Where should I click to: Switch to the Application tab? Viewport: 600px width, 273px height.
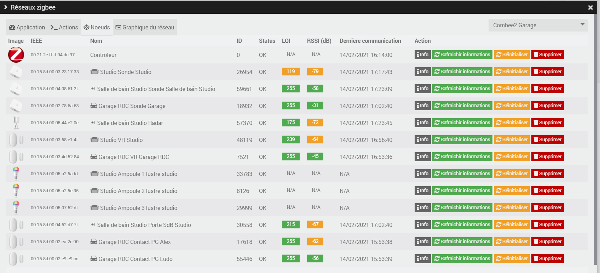pos(27,27)
